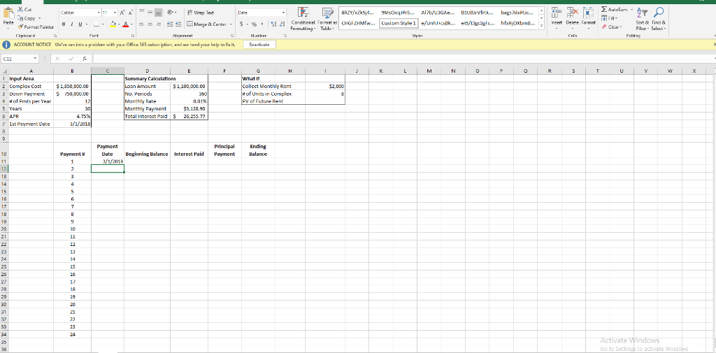
Task: Open the Delete cells menu
Action: click(x=572, y=17)
